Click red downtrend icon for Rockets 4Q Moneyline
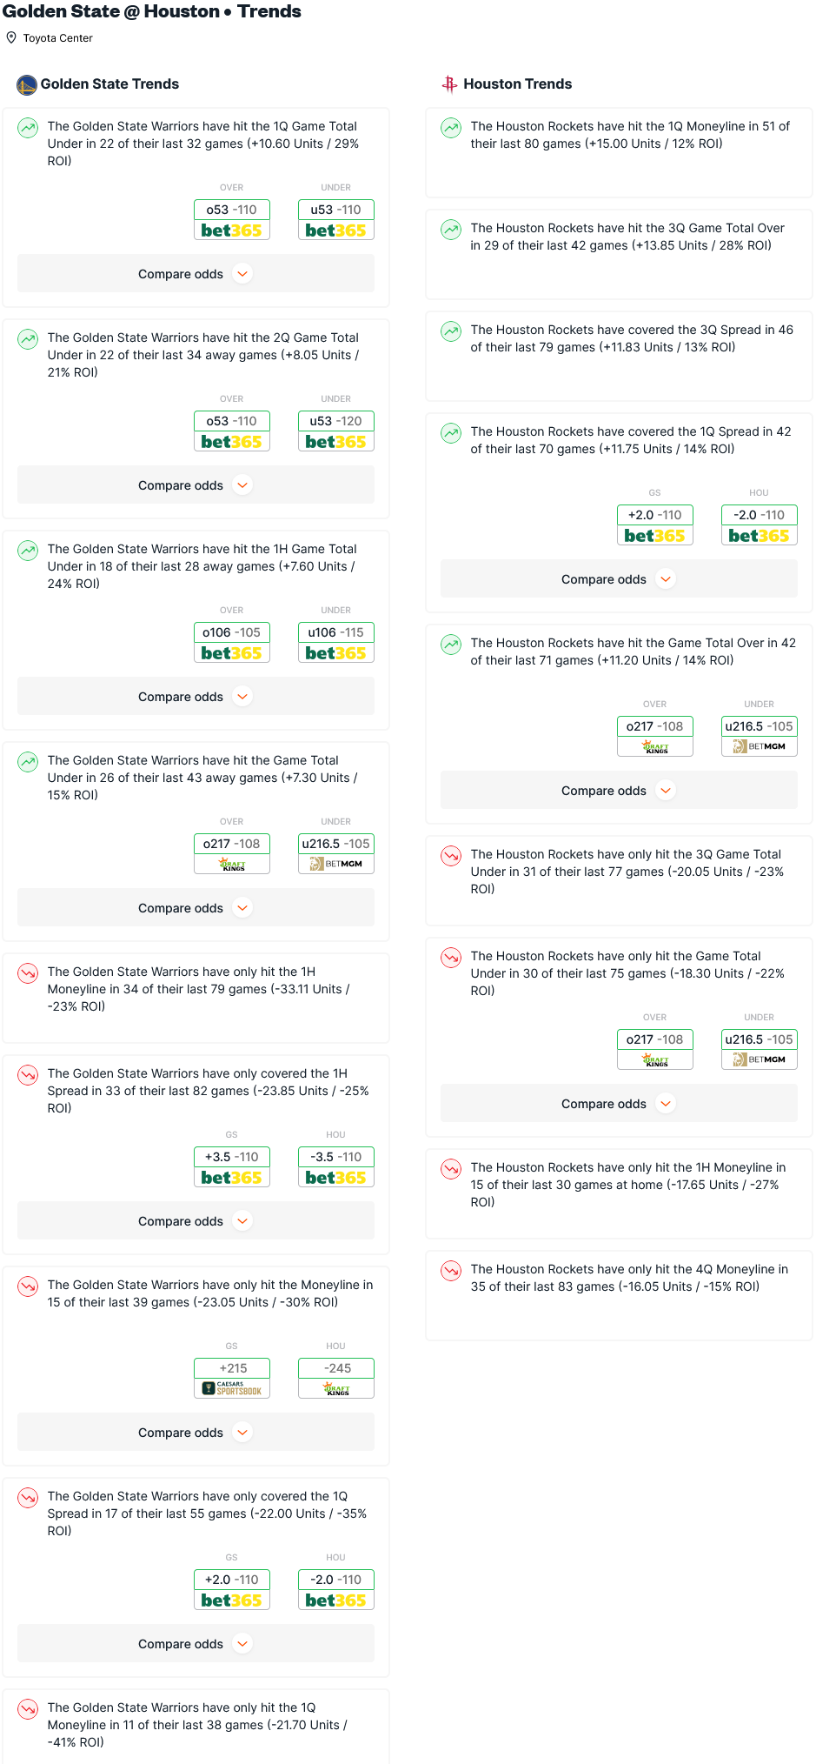The width and height of the screenshot is (816, 1764). [451, 1271]
